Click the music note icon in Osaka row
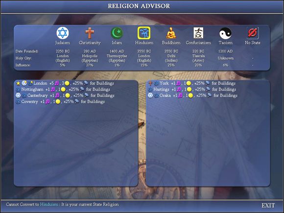 click(x=180, y=95)
